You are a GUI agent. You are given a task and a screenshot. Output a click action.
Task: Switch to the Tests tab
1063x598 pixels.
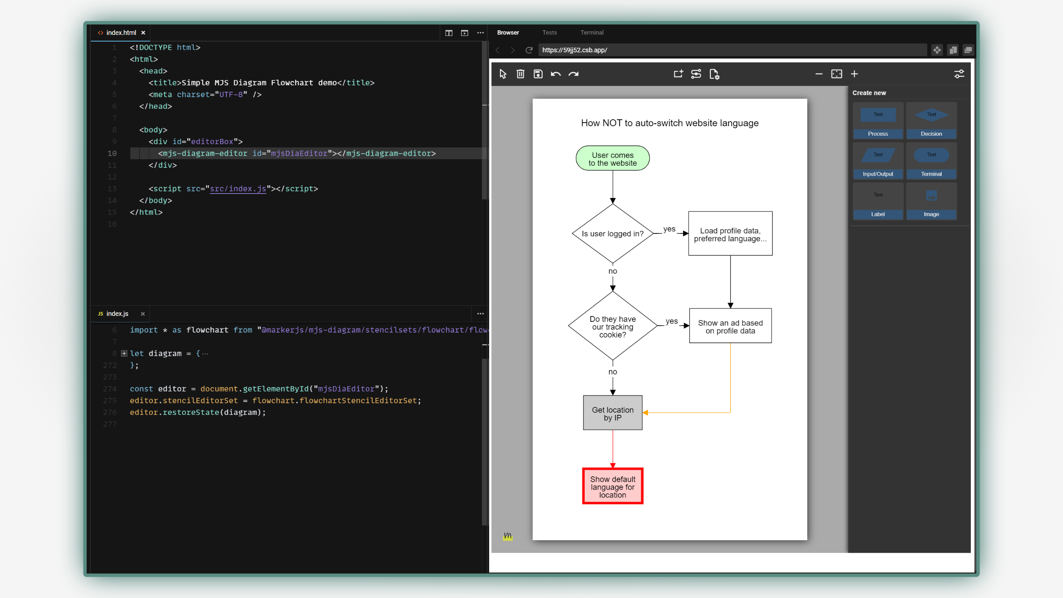(549, 32)
